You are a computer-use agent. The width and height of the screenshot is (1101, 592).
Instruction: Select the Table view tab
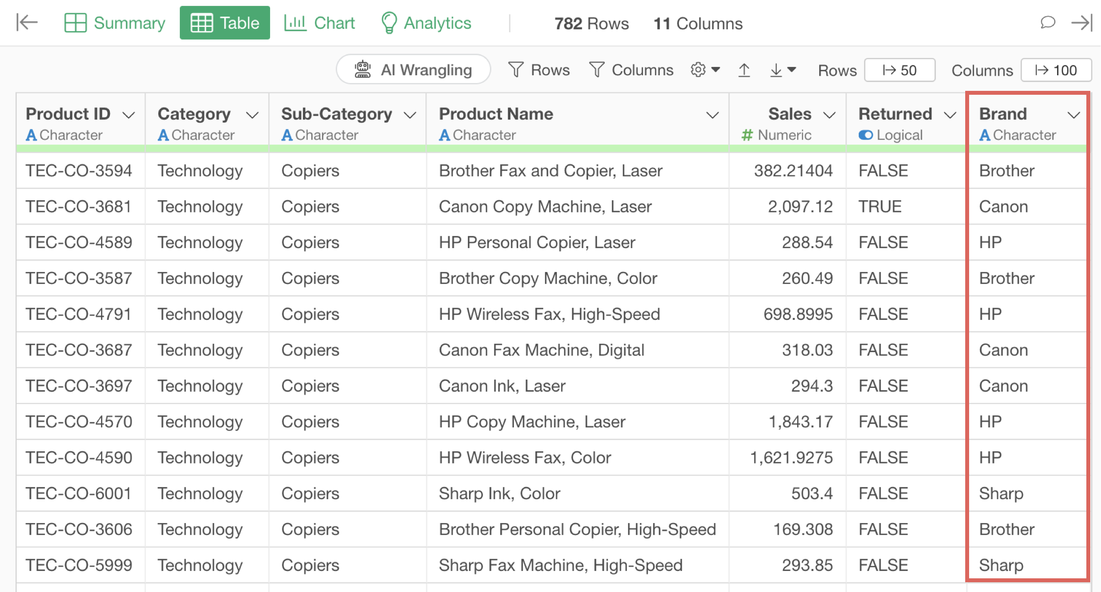coord(225,23)
